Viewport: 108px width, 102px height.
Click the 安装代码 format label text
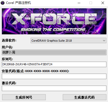click(x=35, y=71)
